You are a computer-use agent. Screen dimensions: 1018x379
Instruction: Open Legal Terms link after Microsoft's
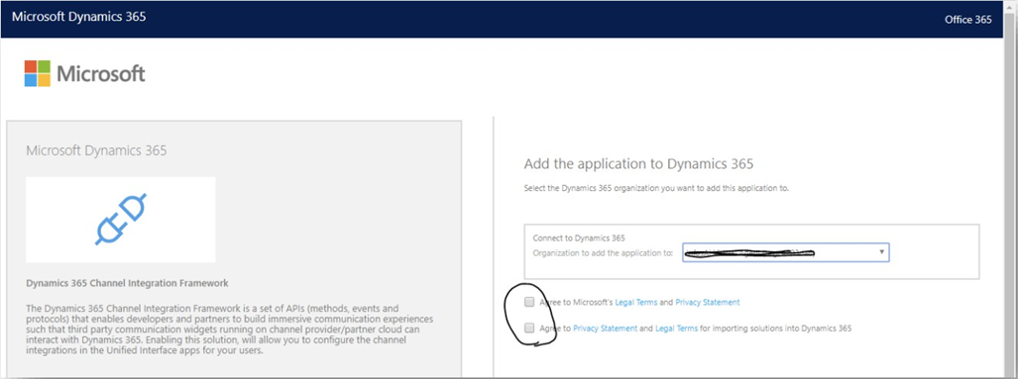pos(635,302)
